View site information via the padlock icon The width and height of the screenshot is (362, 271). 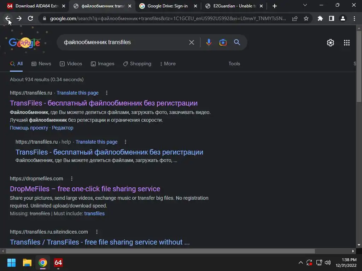(x=45, y=18)
